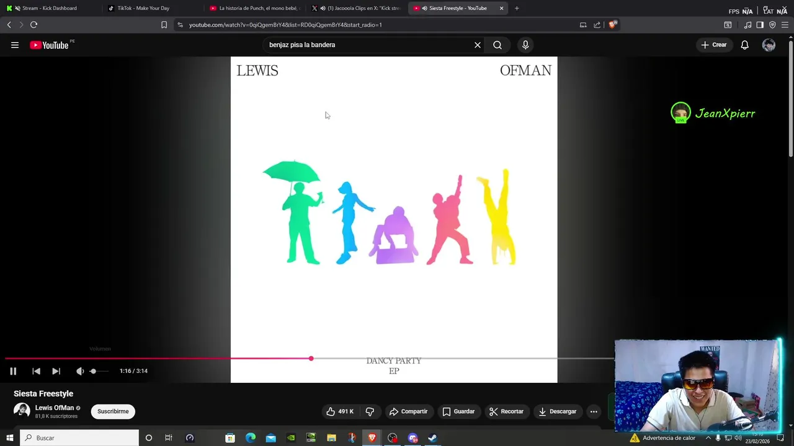Image resolution: width=794 pixels, height=446 pixels.
Task: Share the video via Compartir
Action: click(408, 411)
